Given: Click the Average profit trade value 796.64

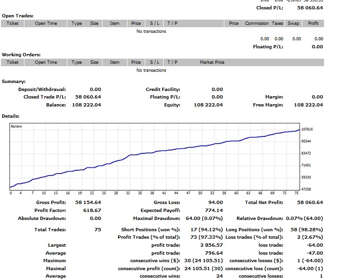Looking at the screenshot, I should pos(214,253).
